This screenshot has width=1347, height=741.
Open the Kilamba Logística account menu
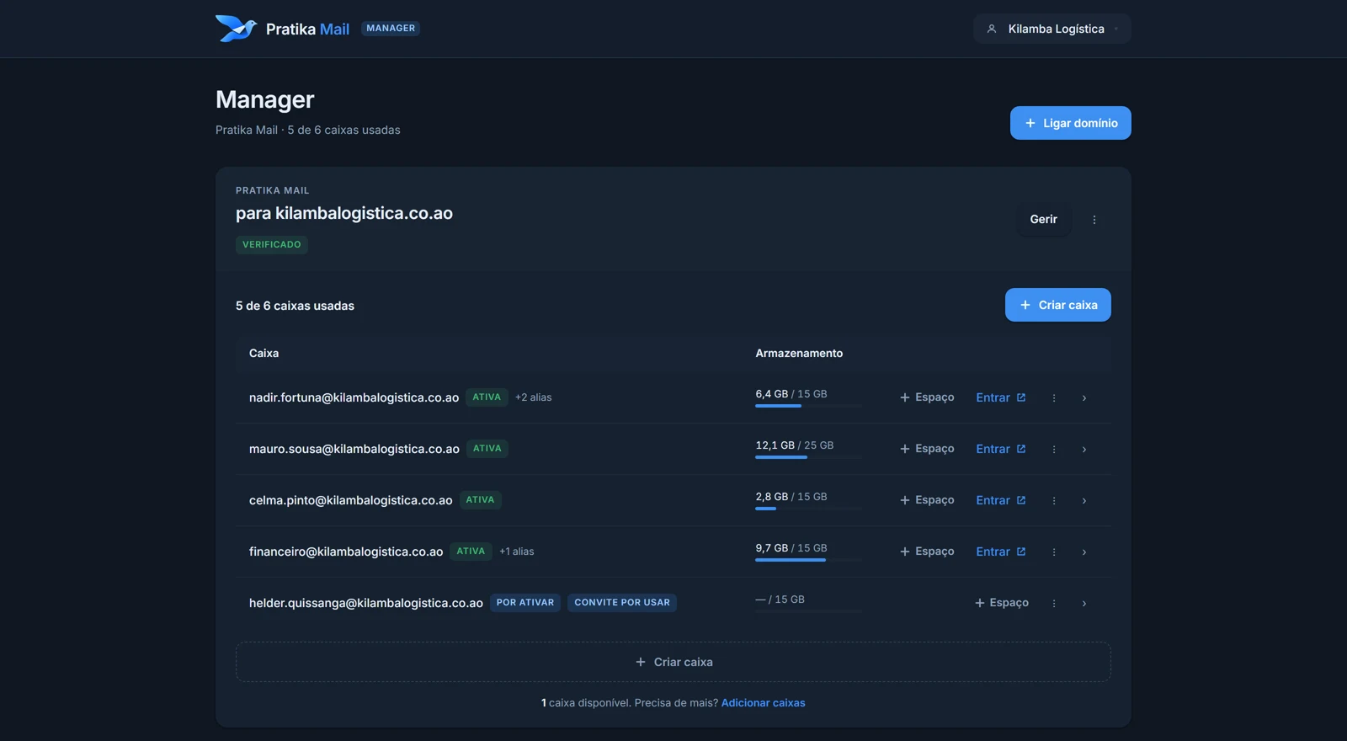click(x=1052, y=29)
